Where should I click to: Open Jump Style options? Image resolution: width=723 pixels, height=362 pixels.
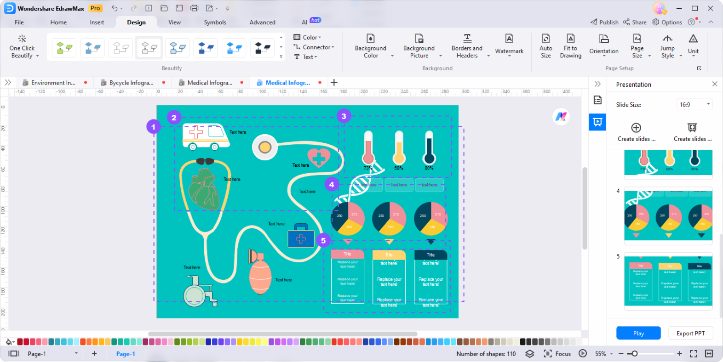[x=668, y=46]
